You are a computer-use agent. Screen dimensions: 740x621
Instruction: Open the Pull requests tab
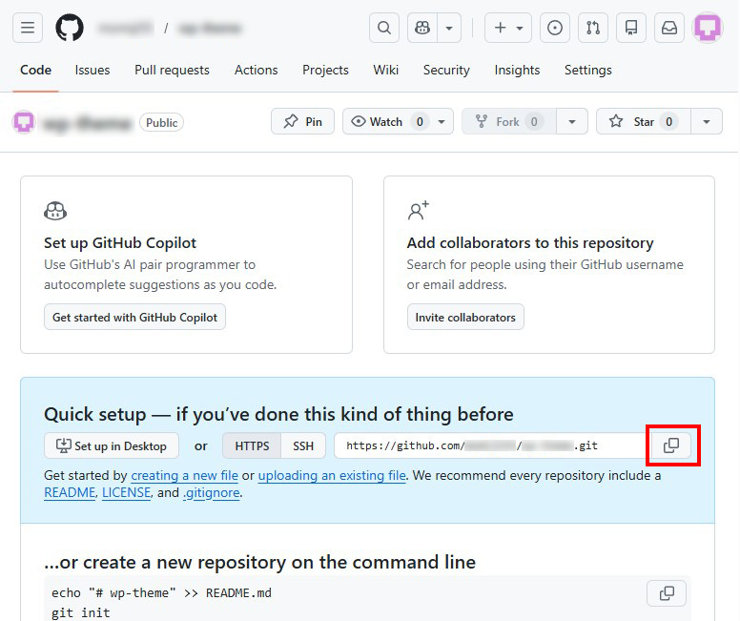click(x=172, y=70)
